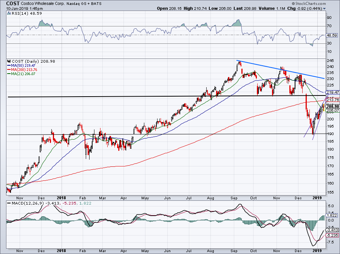This screenshot has width=340, height=254.
Task: Click the 2019 label under the MACD panel
Action: point(317,251)
